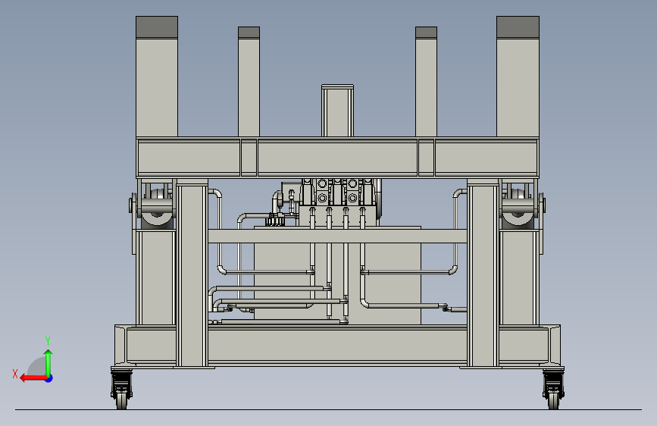Select the tall far-right upright post
657x426 pixels.
tap(518, 77)
